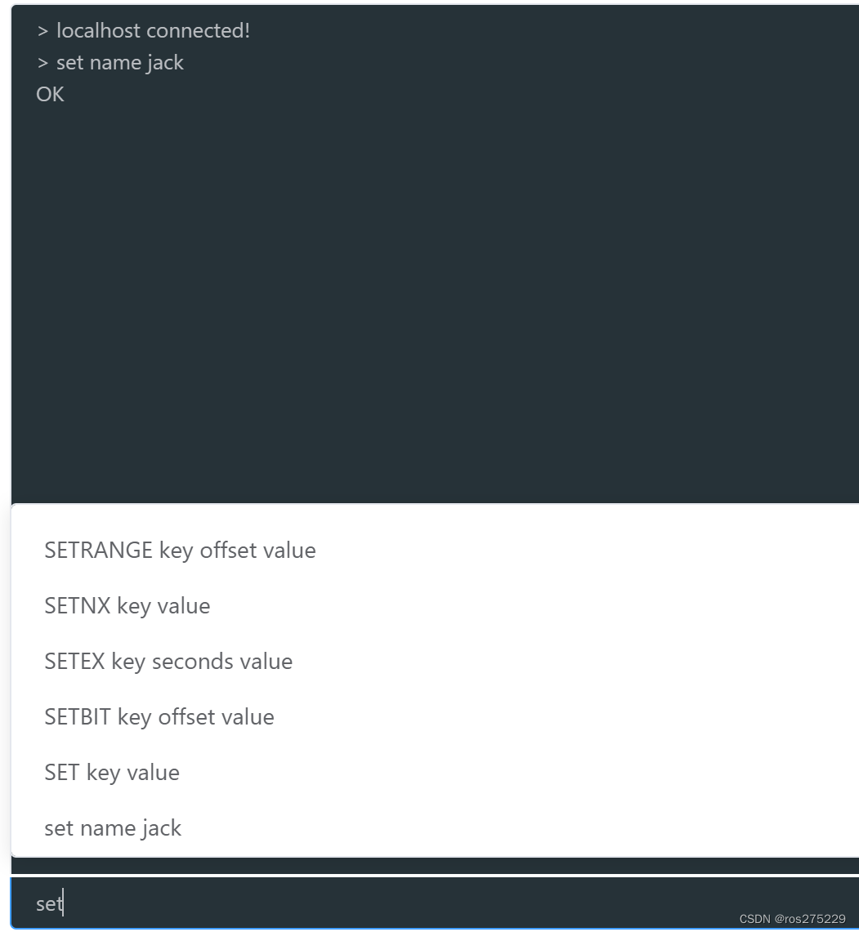Place cursor after the typed text 'set'
Viewport: 859px width, 932px height.
[x=65, y=903]
